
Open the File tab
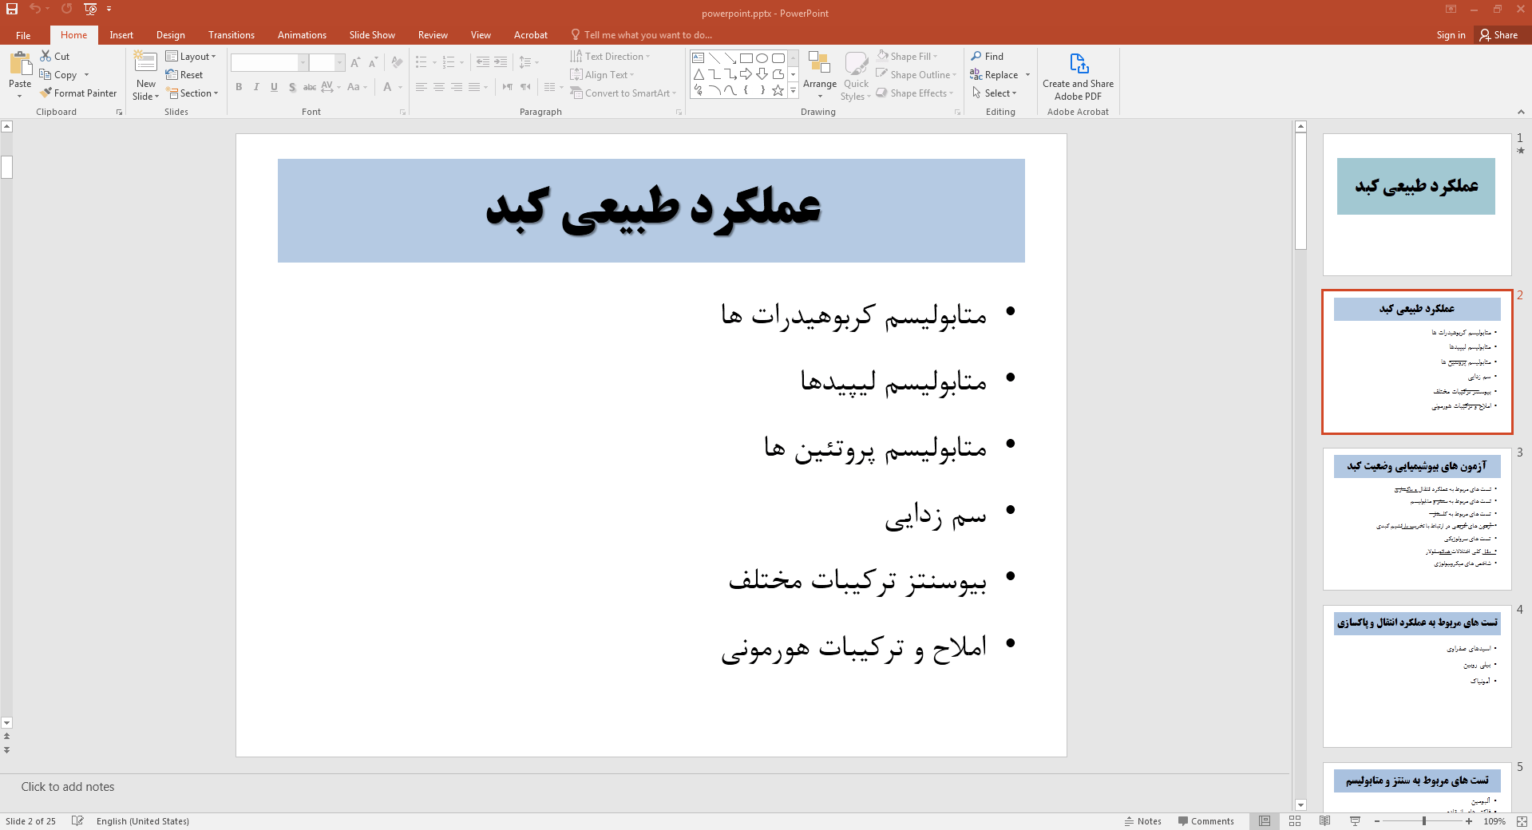click(23, 35)
